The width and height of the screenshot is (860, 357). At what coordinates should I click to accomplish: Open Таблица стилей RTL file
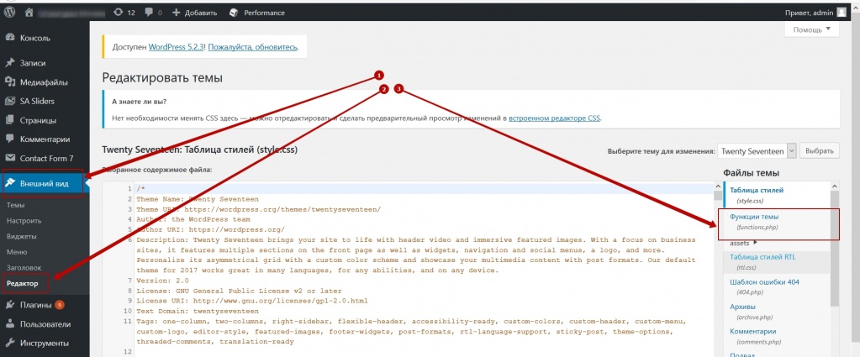click(x=764, y=261)
